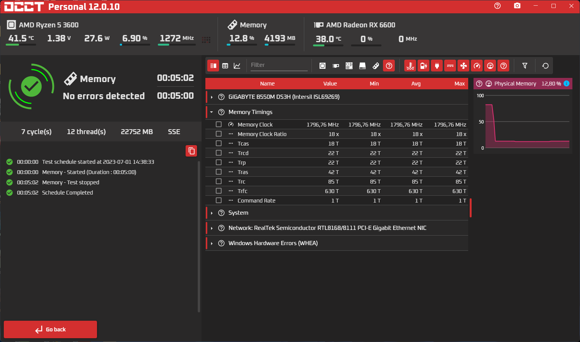Toggle the storage drive filter icon
Viewport: 580px width, 342px height.
[362, 66]
